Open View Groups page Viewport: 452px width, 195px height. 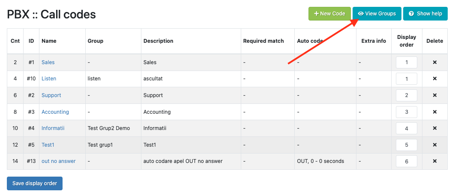click(377, 14)
